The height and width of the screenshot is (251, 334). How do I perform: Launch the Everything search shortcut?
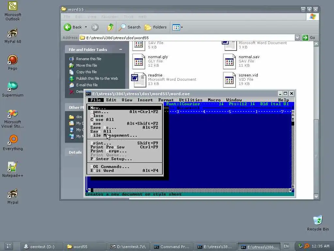pos(13,142)
